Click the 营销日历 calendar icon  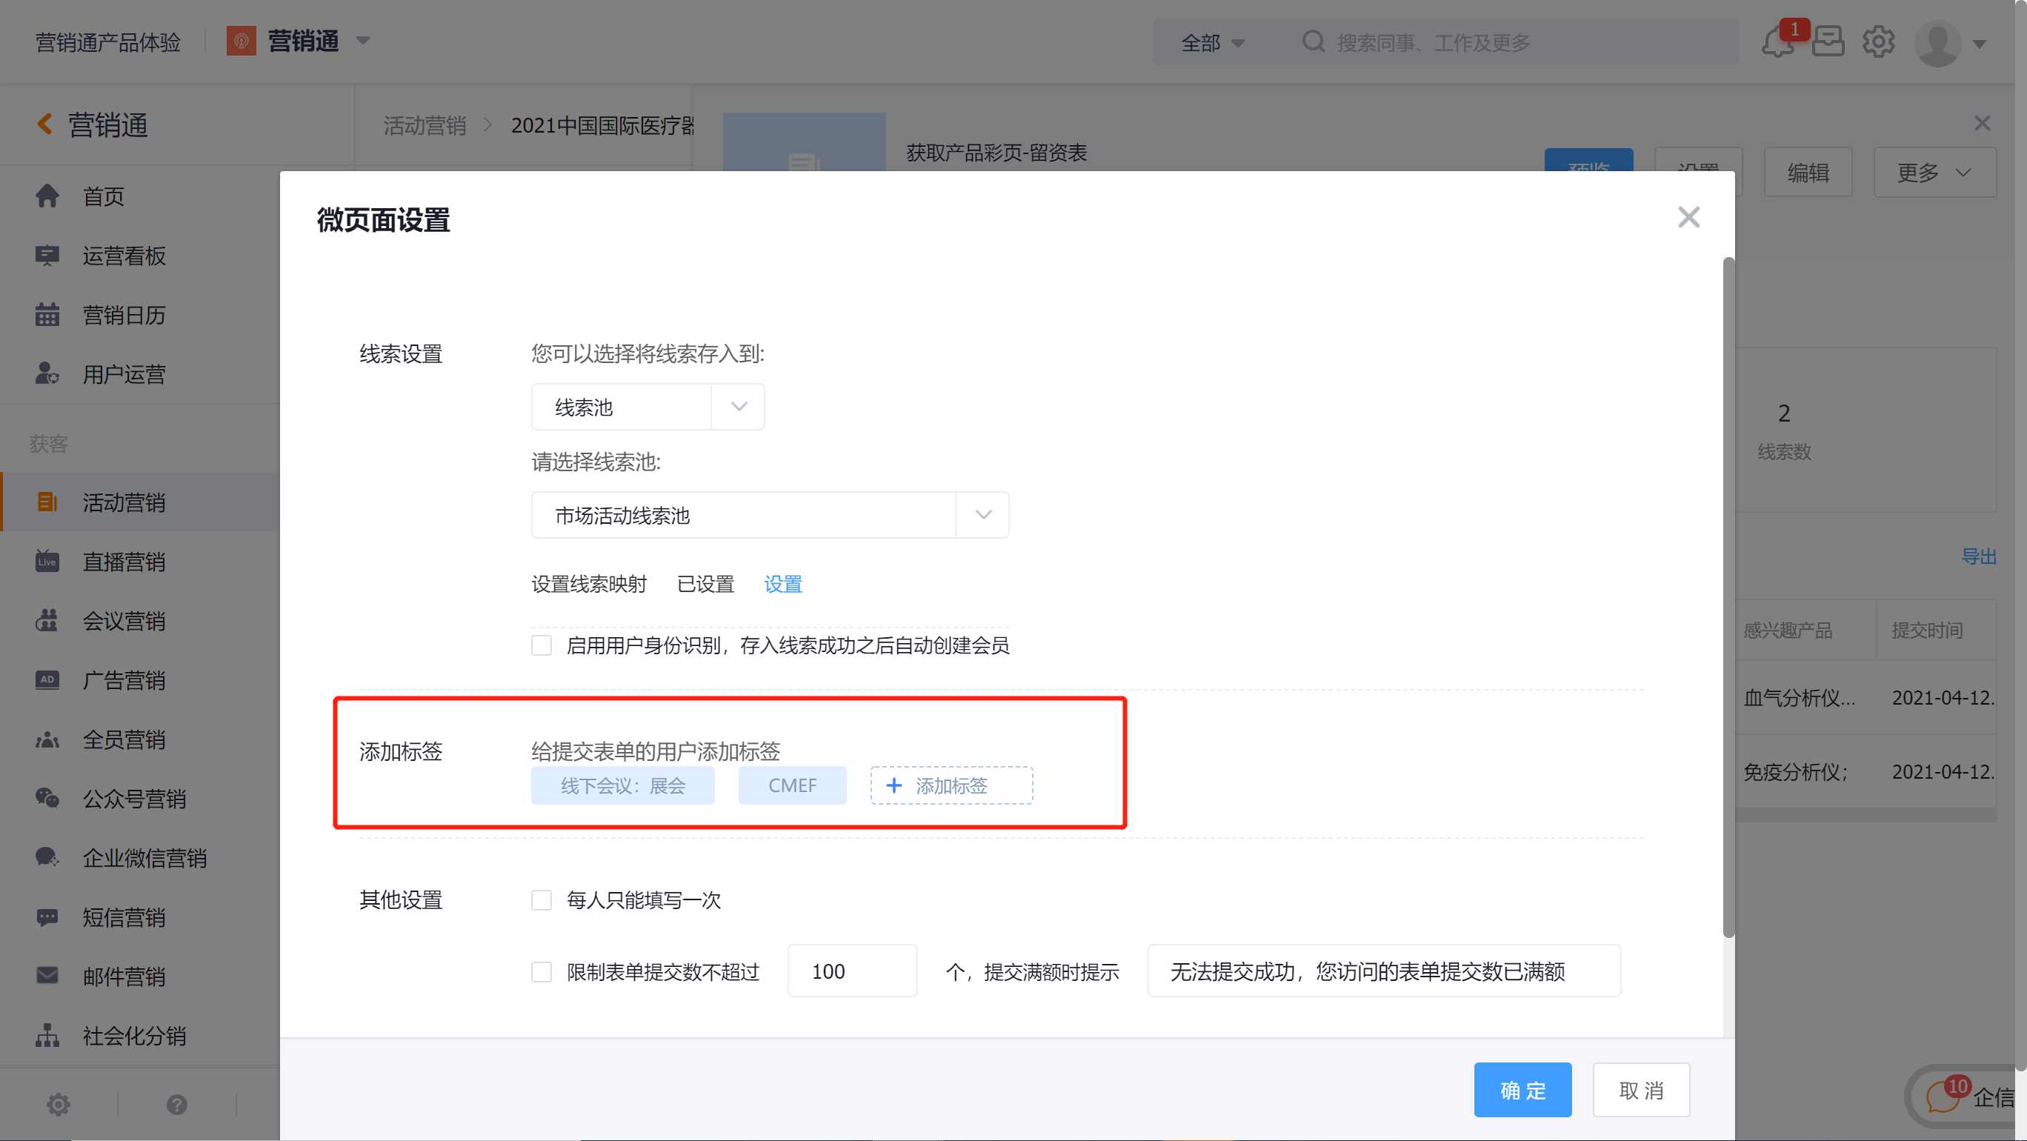point(47,315)
